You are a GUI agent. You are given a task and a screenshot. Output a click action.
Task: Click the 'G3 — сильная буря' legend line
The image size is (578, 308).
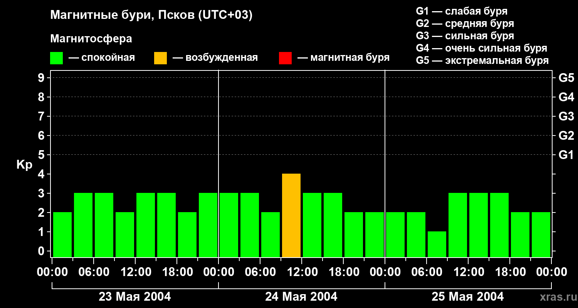pos(465,36)
